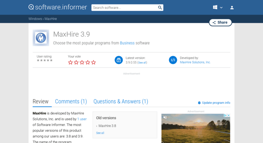263x143 pixels.
Task: Click See all under Old versions
Action: tap(100, 133)
